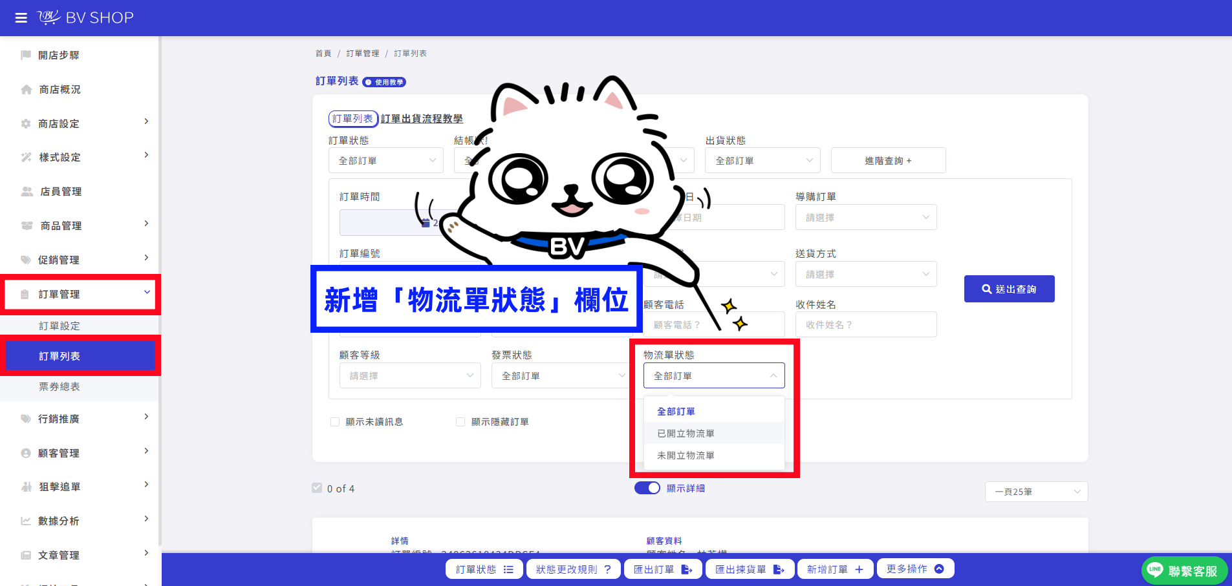
Task: Click the 收件姓名 input field
Action: [x=866, y=324]
